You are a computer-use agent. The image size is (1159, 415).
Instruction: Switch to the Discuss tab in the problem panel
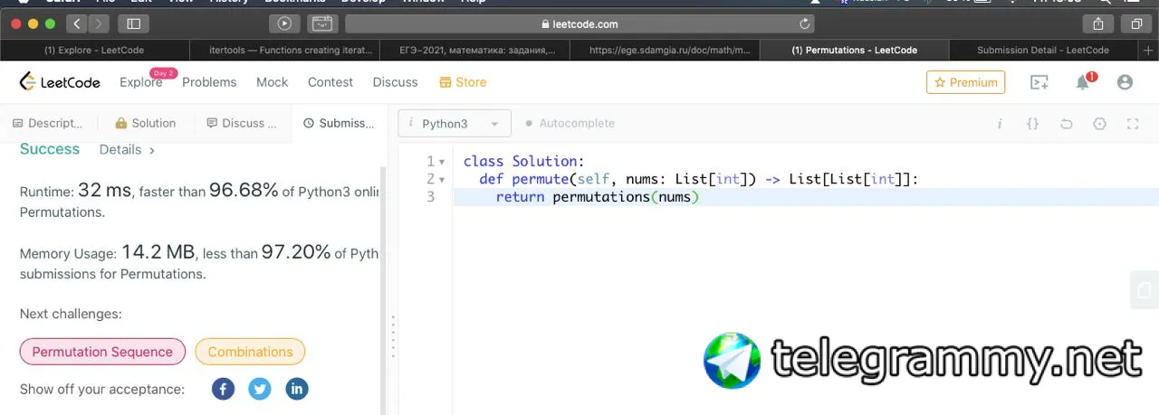pos(243,124)
